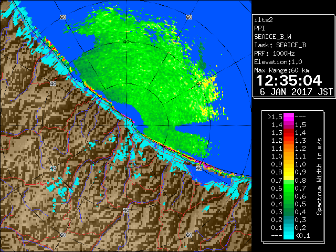Select the 'Elevation:1.0' value
This screenshot has width=336, height=252.
(278, 62)
